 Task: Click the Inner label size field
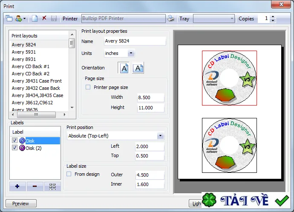[150, 184]
